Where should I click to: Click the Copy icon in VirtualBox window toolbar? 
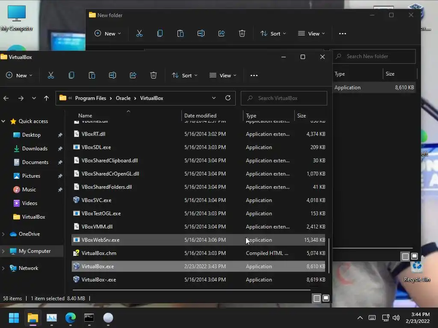[x=71, y=75]
